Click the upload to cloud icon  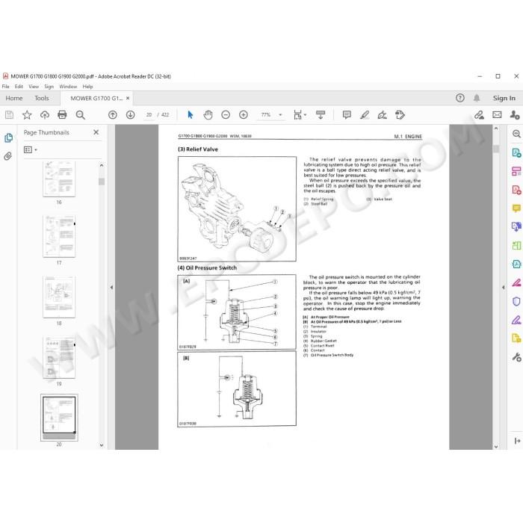pyautogui.click(x=45, y=115)
